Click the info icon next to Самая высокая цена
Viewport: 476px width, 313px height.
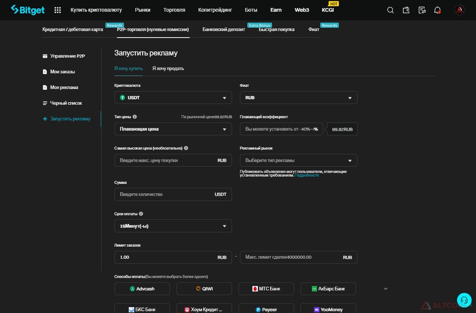(x=186, y=148)
